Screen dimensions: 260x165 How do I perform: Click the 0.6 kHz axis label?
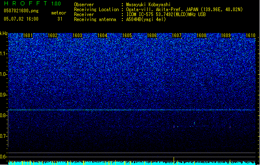3,157
